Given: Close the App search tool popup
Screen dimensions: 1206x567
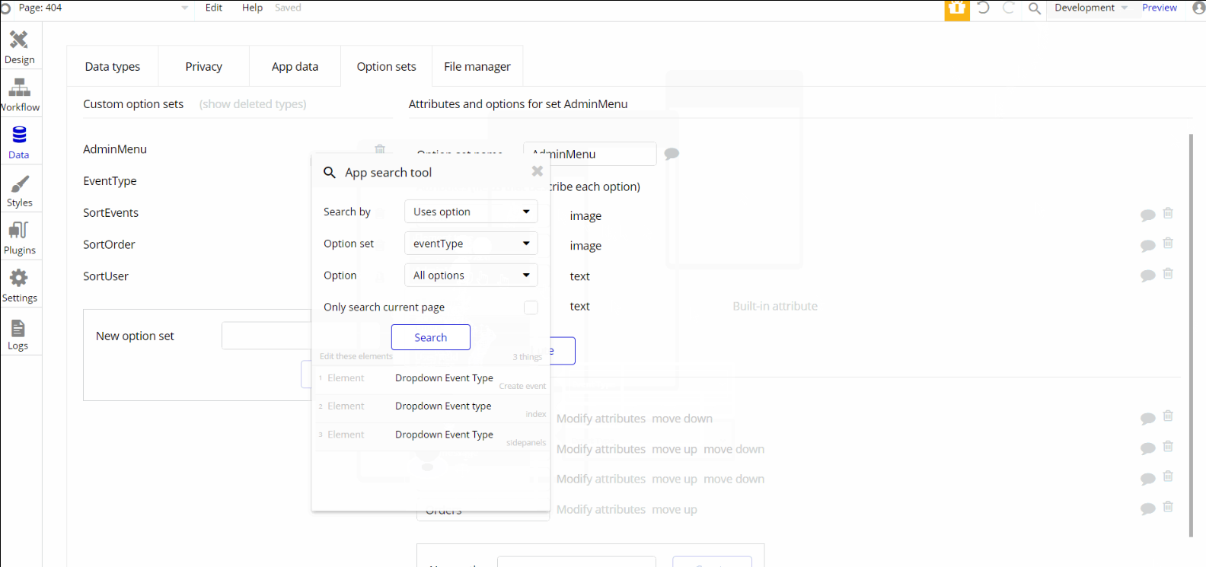Looking at the screenshot, I should [x=537, y=171].
